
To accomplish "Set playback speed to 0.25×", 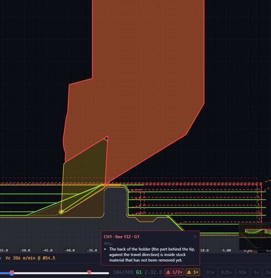I will [226, 272].
